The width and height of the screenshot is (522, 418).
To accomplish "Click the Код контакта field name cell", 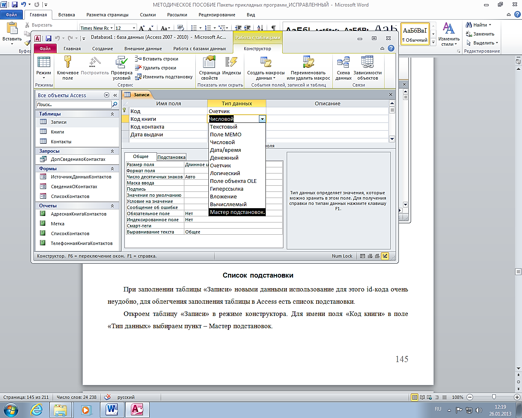I will point(168,127).
